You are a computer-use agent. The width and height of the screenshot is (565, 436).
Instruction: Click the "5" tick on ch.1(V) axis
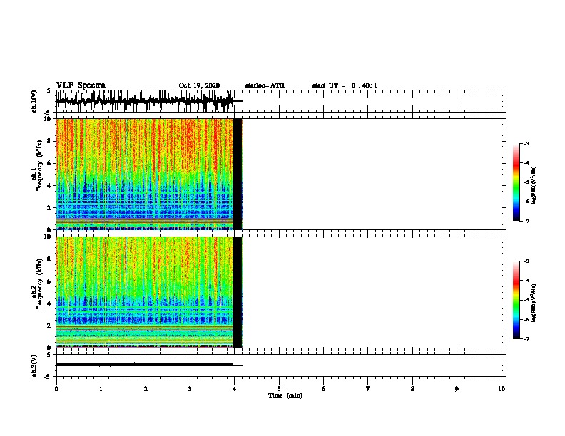click(49, 90)
